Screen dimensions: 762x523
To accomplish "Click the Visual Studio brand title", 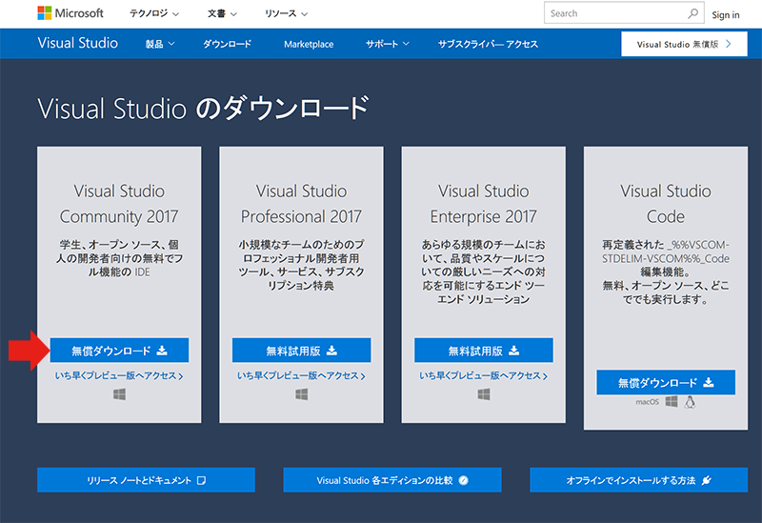I will pos(78,43).
